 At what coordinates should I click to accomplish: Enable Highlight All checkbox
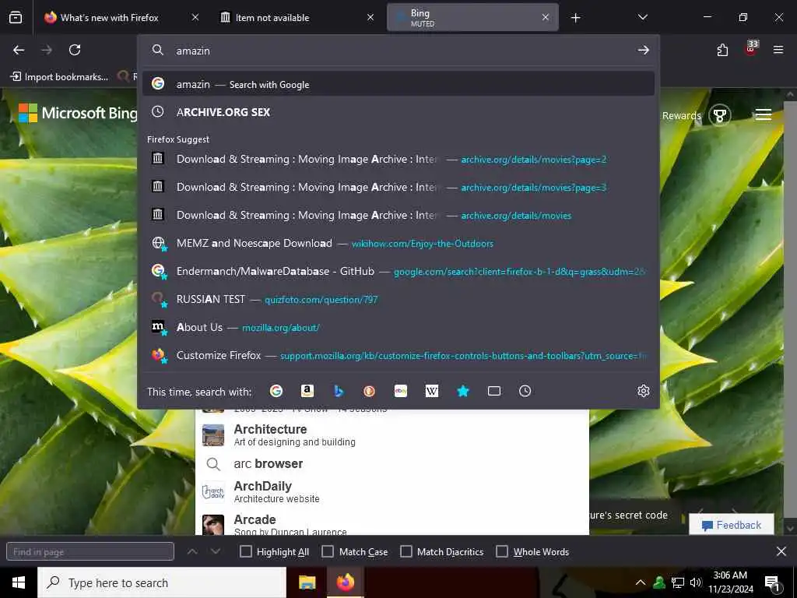point(245,552)
